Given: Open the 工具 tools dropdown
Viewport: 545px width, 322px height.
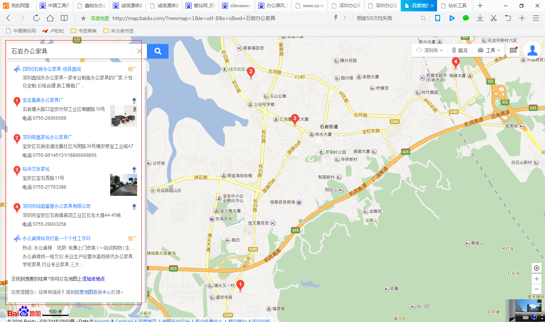Looking at the screenshot, I should [x=489, y=50].
